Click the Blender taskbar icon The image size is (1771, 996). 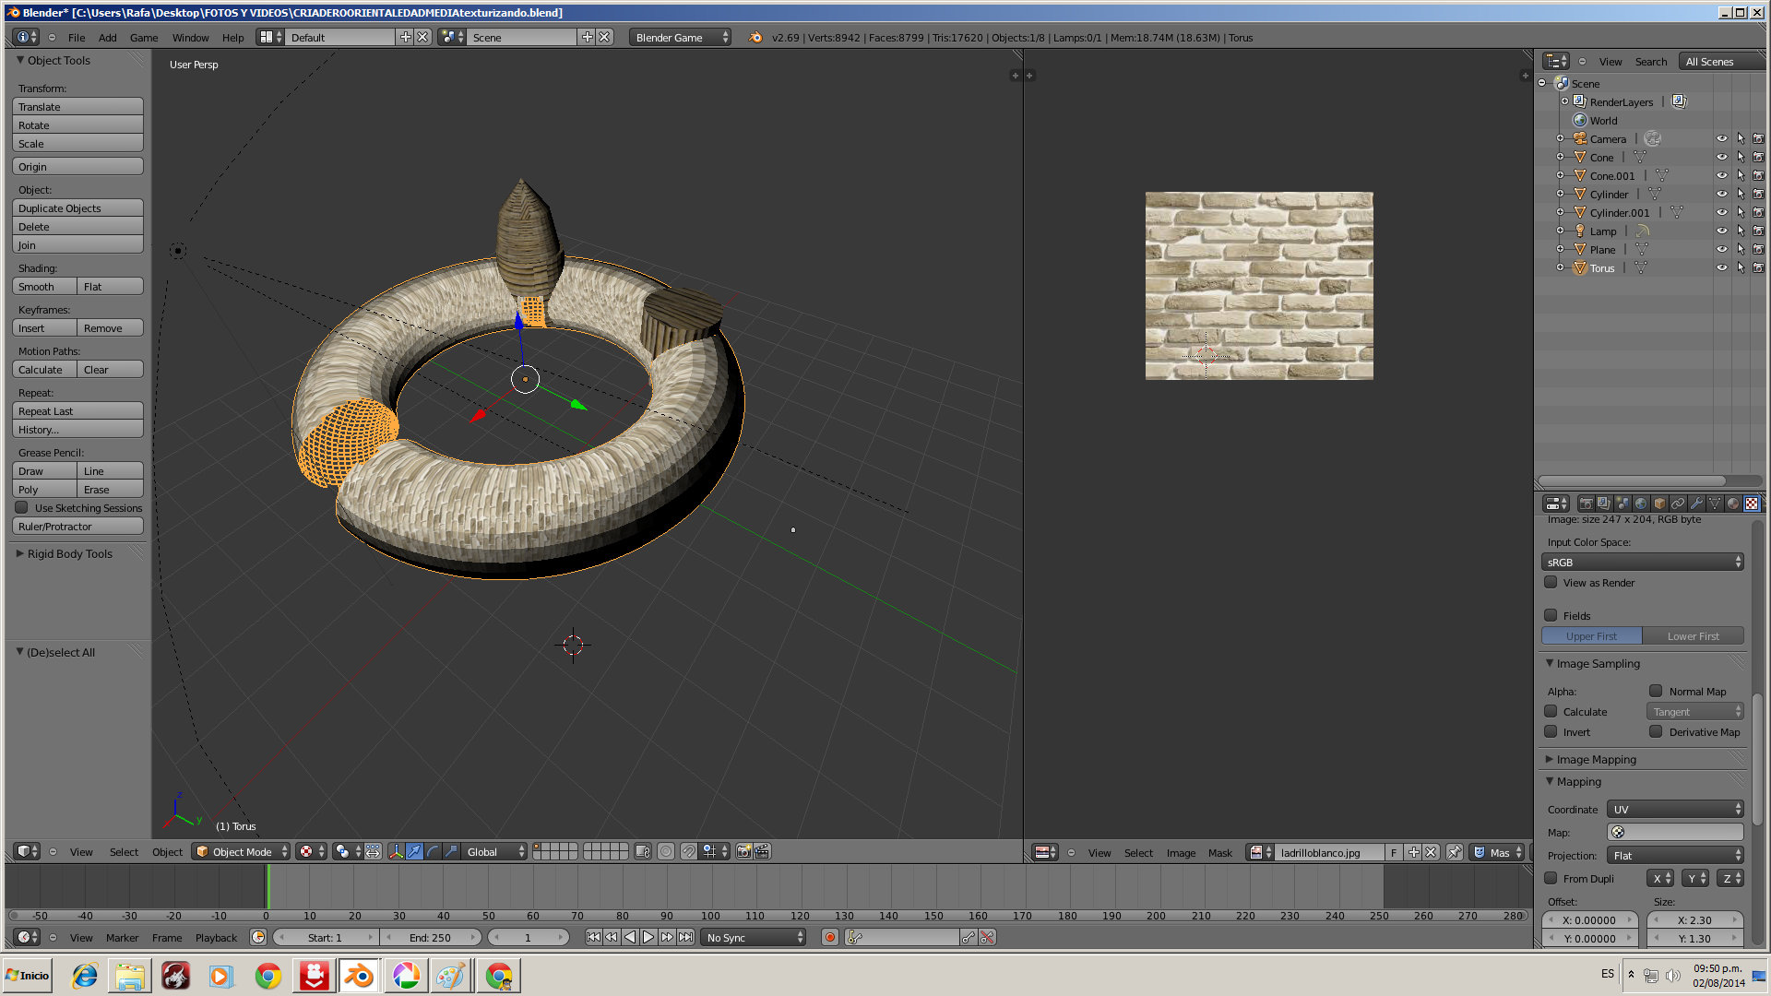tap(359, 976)
